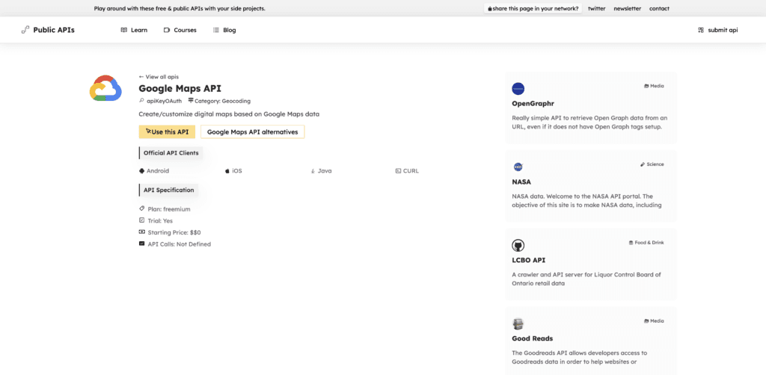The height and width of the screenshot is (375, 766).
Task: Click the Category signpost icon
Action: tap(191, 101)
